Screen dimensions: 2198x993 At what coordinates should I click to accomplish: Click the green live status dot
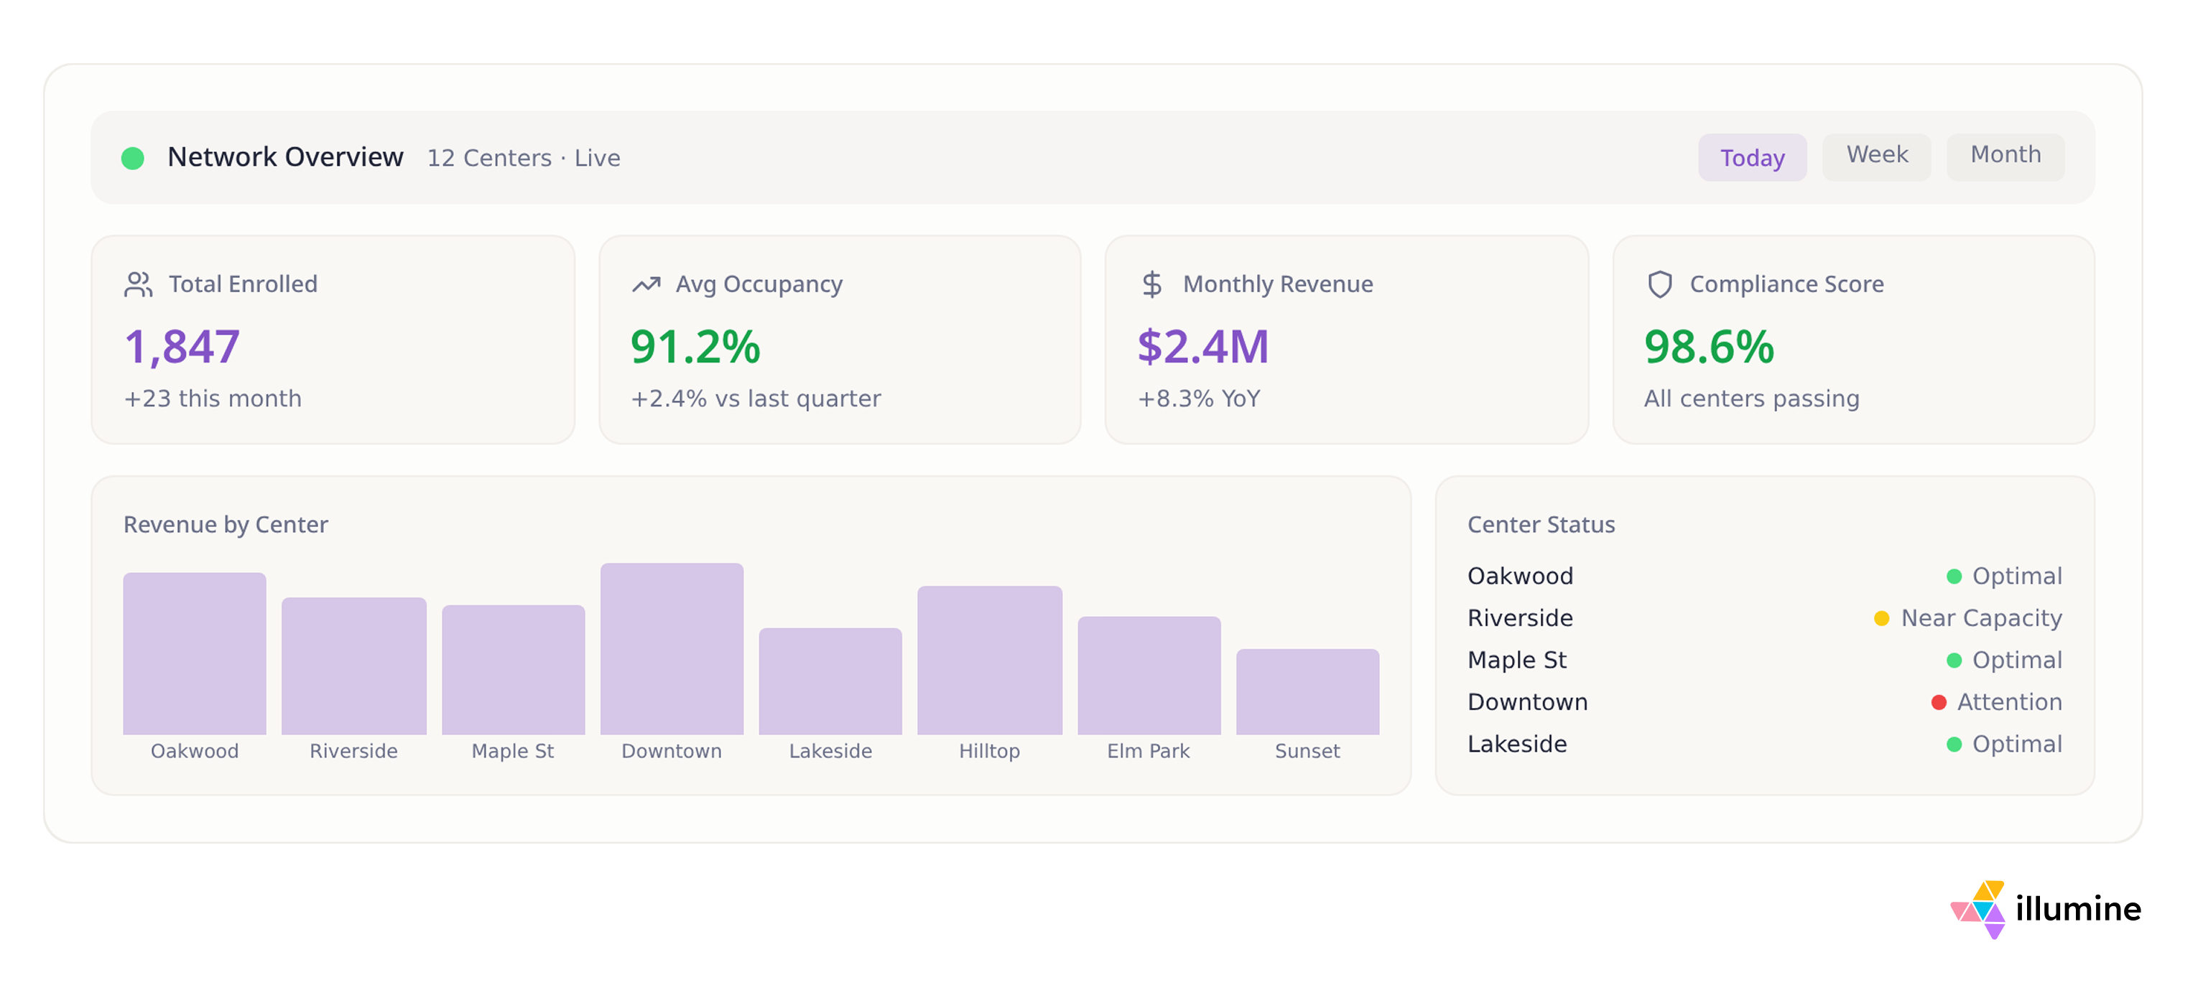point(133,159)
